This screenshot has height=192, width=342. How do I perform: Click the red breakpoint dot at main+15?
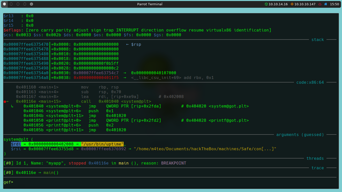click(x=5, y=101)
